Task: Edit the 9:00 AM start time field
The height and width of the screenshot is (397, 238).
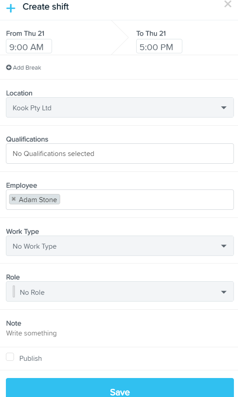Action: 29,46
